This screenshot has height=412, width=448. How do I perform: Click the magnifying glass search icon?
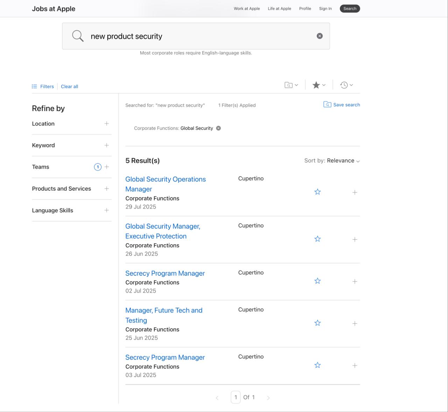pos(78,36)
